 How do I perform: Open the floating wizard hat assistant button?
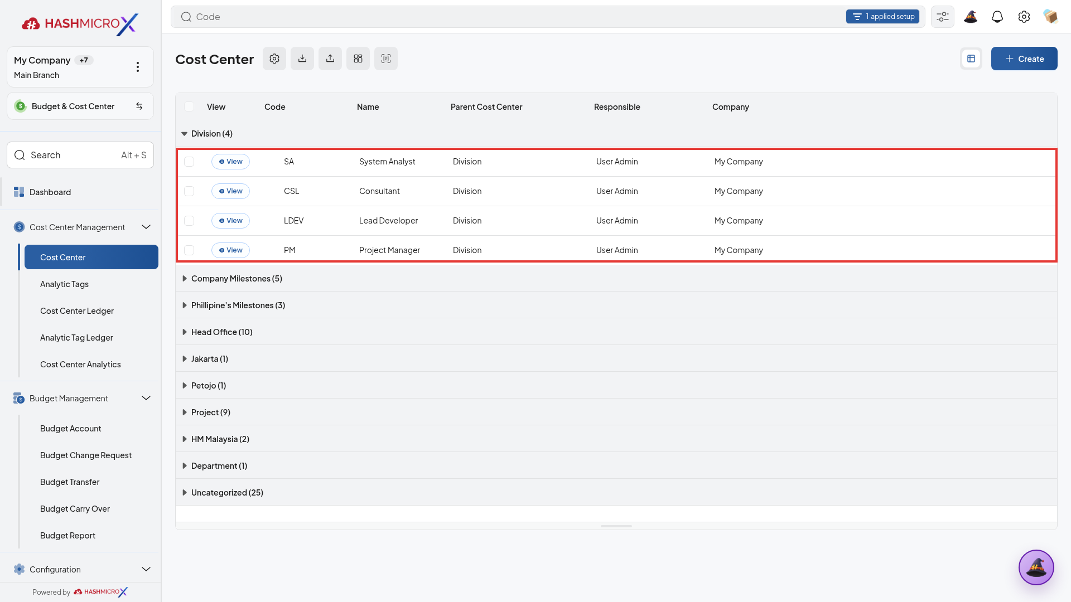(x=1036, y=567)
